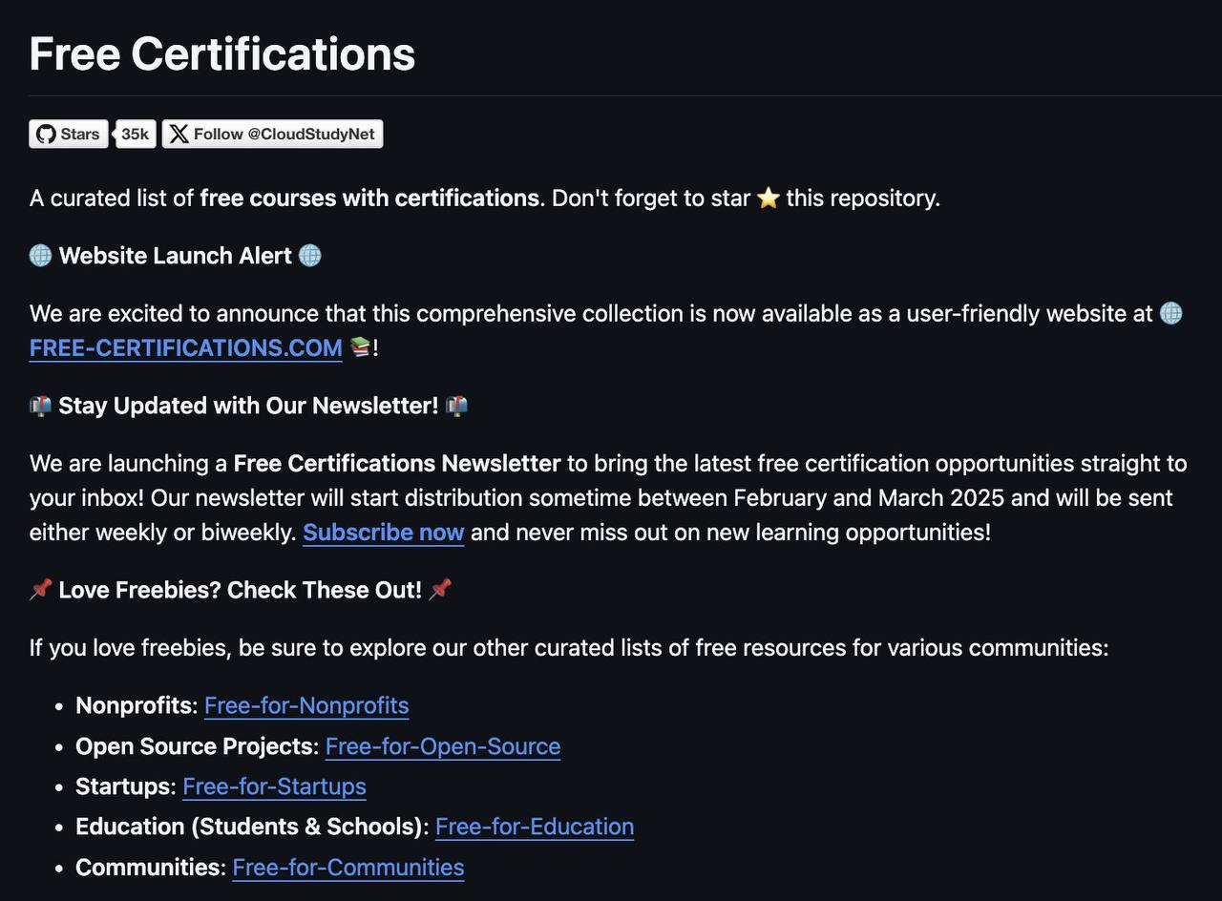This screenshot has height=901, width=1222.
Task: Open the Free-for-Nonprofits link
Action: [x=306, y=705]
